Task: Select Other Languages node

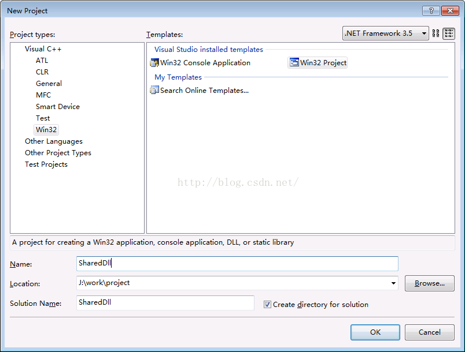Action: (x=54, y=141)
